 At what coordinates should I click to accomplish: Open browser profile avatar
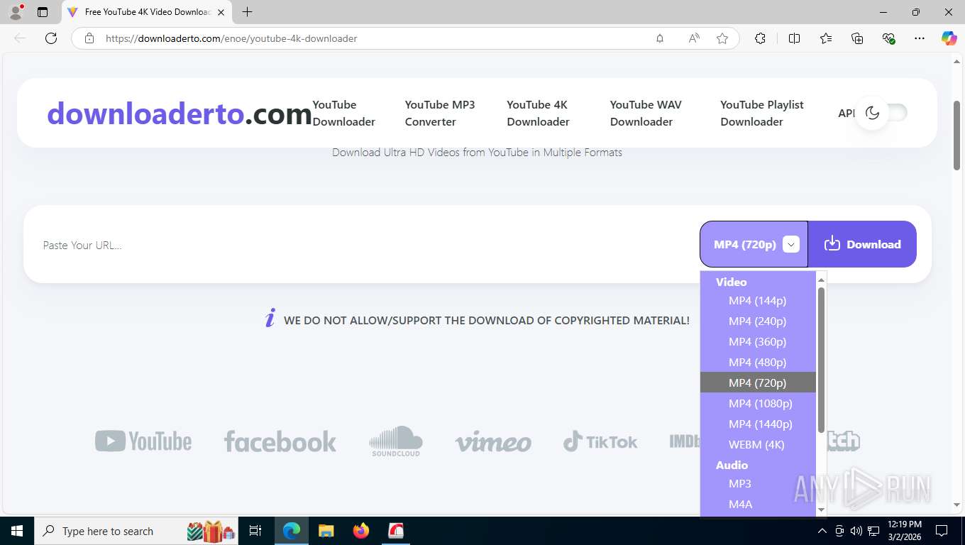pyautogui.click(x=16, y=12)
